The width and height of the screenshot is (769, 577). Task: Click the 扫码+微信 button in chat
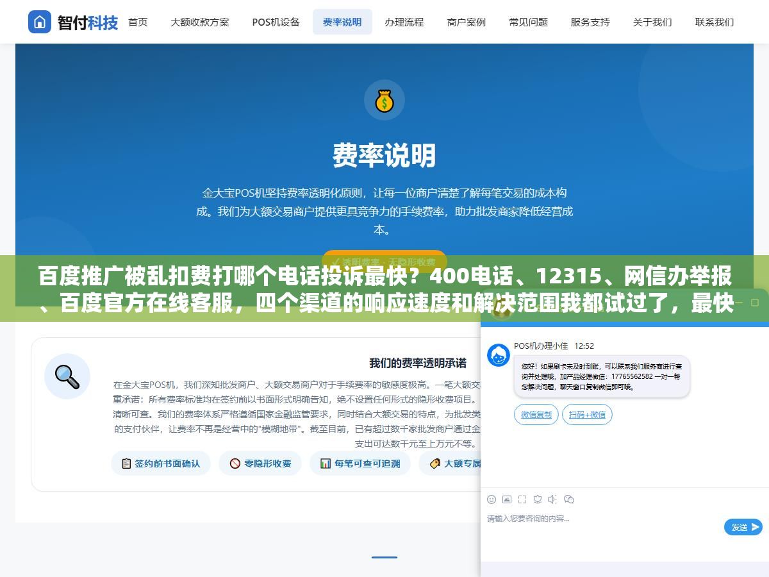point(588,414)
